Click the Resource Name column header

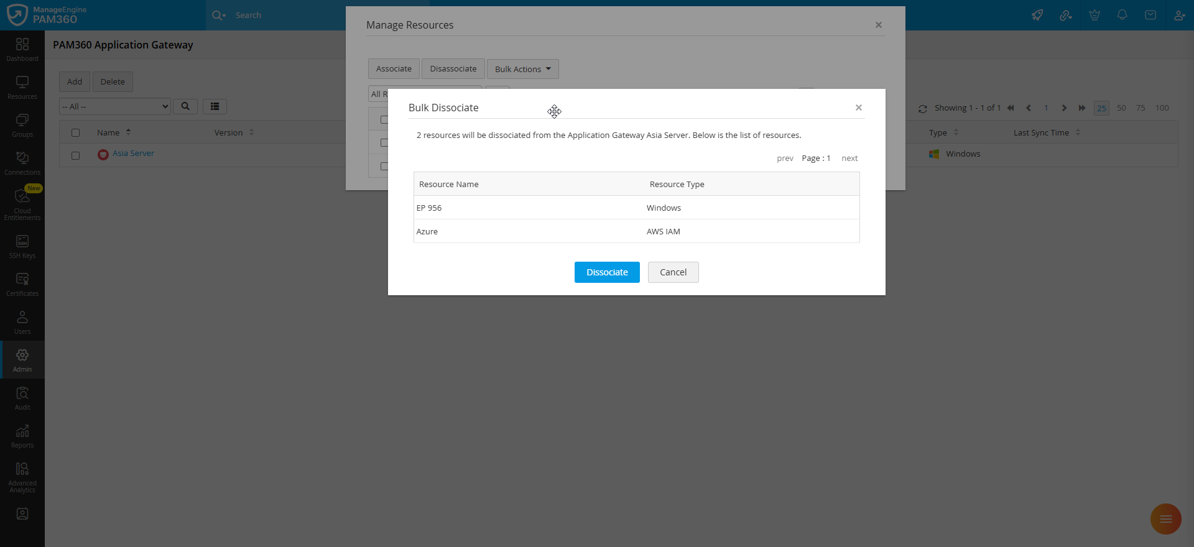448,184
